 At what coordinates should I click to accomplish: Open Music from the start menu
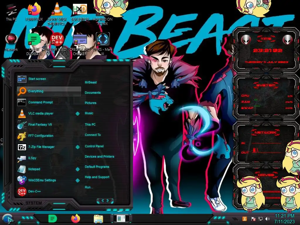point(89,113)
